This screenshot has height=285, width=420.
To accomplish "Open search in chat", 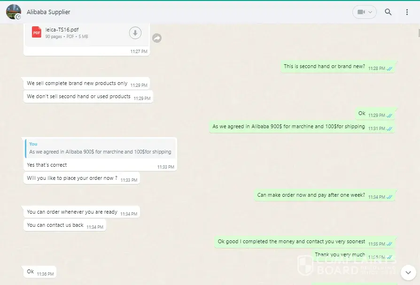I will 388,12.
